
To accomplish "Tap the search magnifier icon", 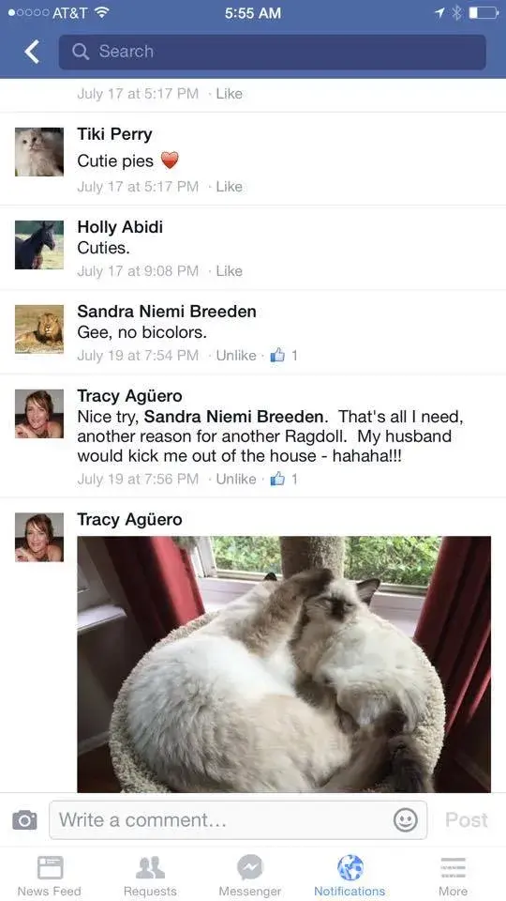I will tap(81, 52).
